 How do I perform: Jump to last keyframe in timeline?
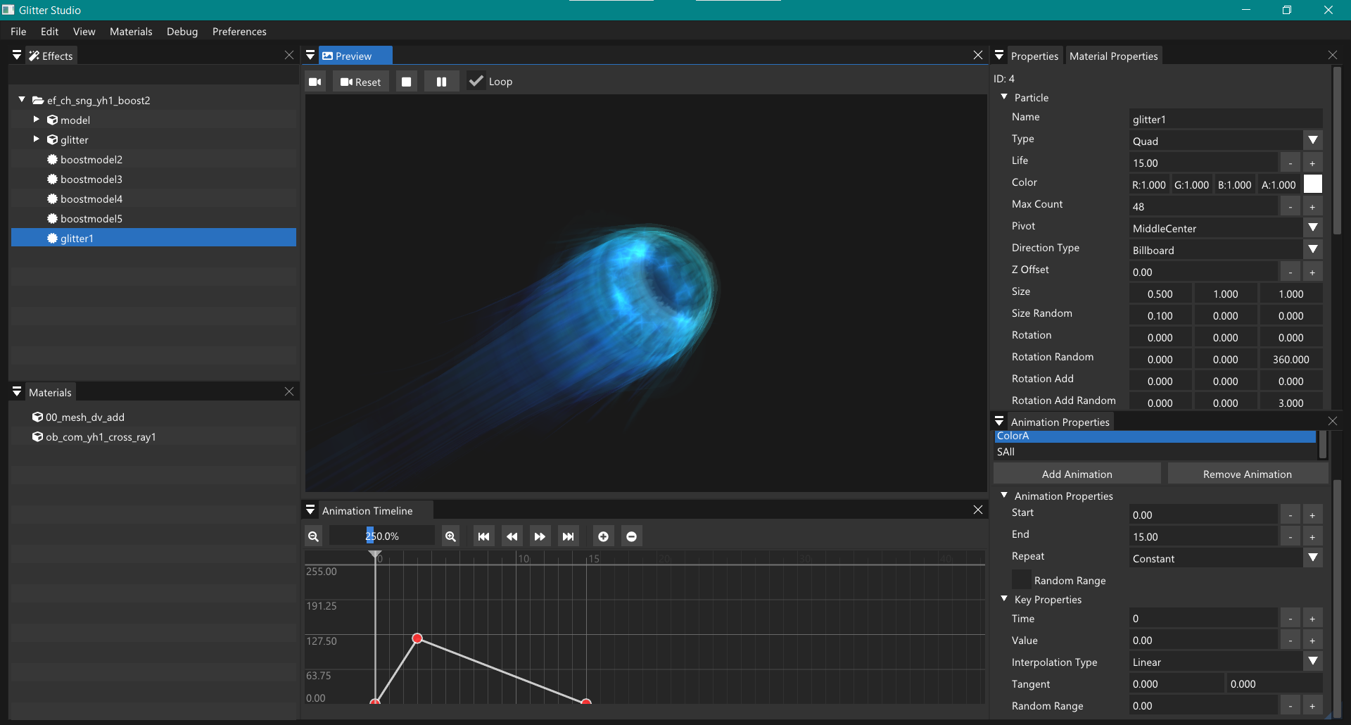point(569,536)
